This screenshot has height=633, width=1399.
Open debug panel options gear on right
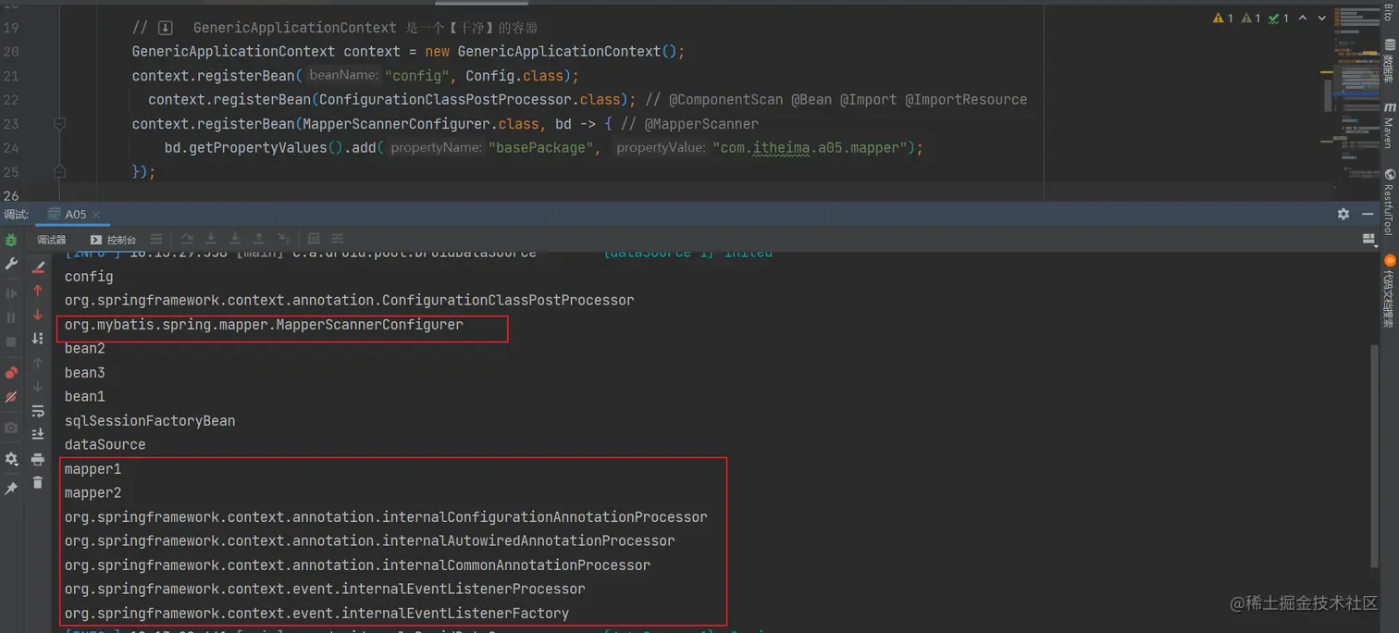[x=1343, y=214]
